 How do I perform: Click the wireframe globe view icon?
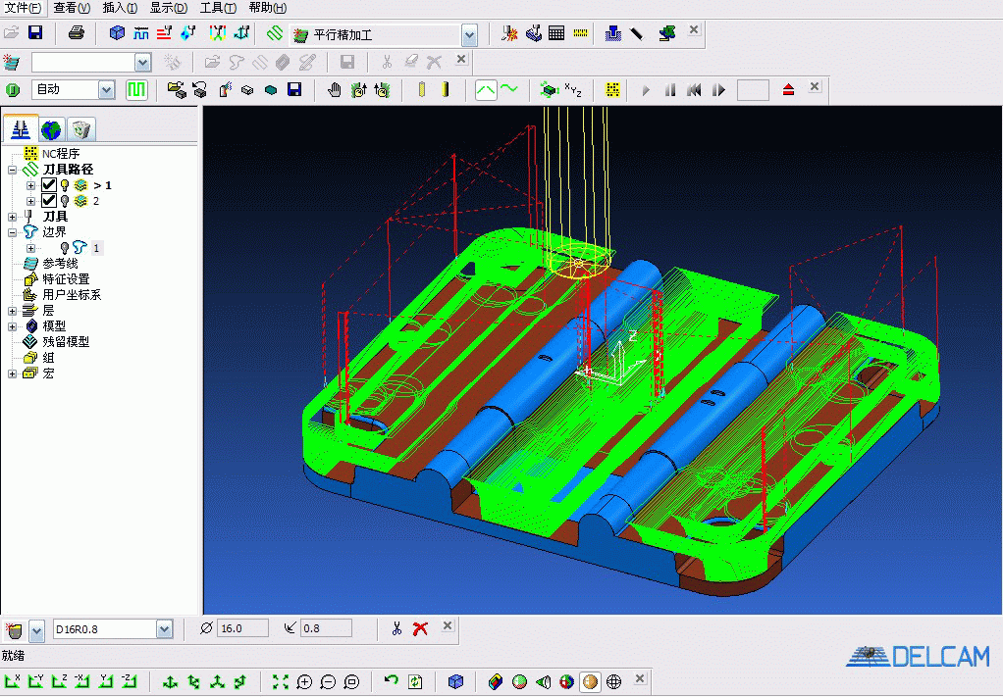tap(613, 682)
